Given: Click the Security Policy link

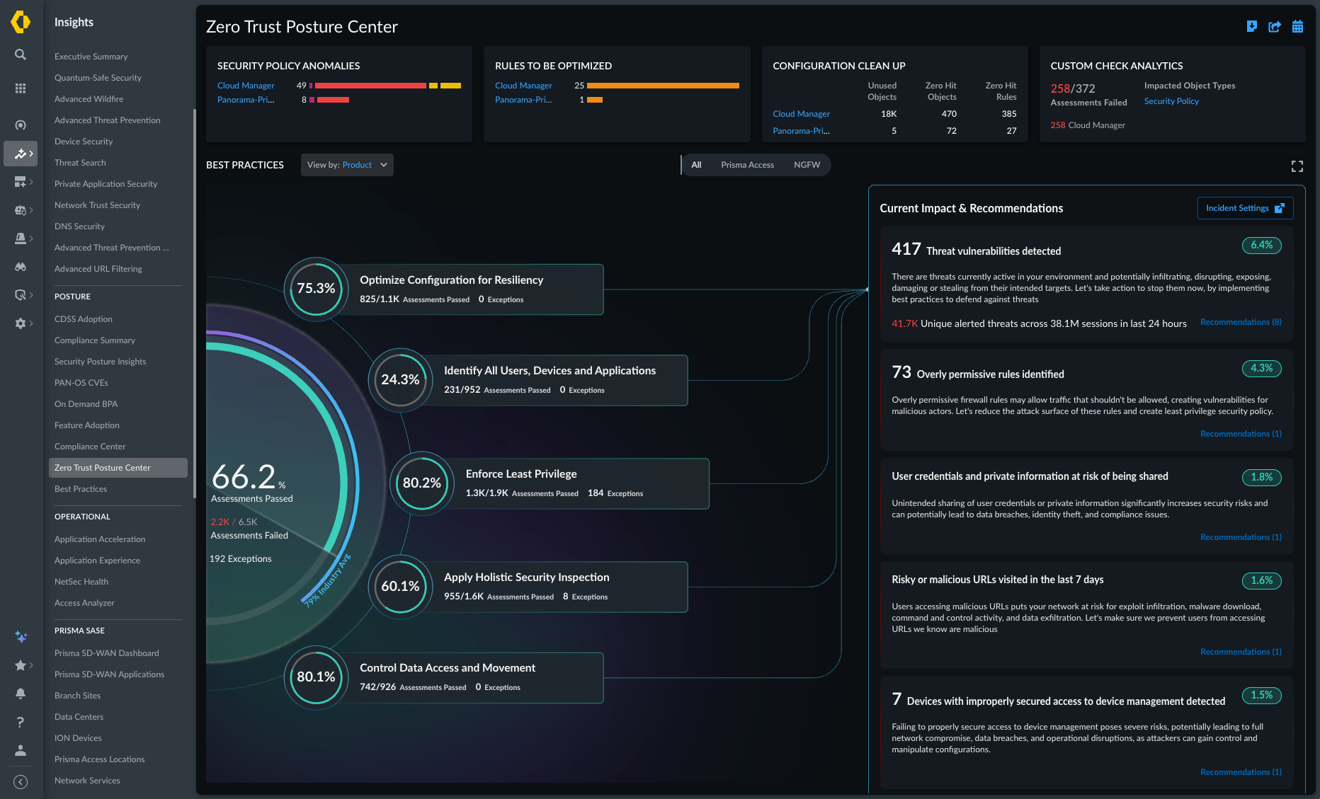Looking at the screenshot, I should click(x=1171, y=101).
